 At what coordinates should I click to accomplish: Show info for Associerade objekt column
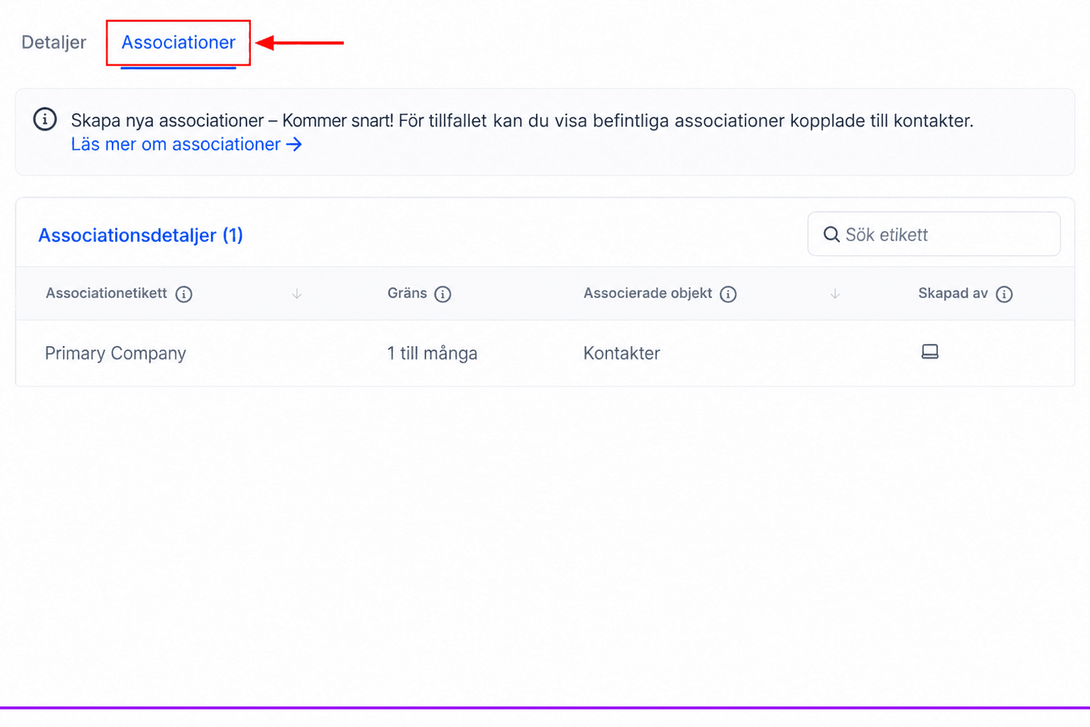(x=728, y=294)
